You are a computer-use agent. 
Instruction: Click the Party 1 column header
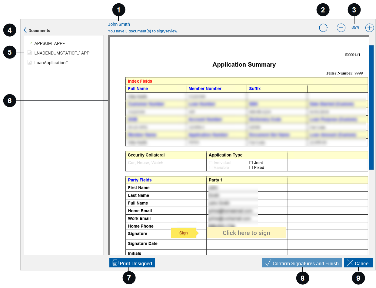click(216, 180)
